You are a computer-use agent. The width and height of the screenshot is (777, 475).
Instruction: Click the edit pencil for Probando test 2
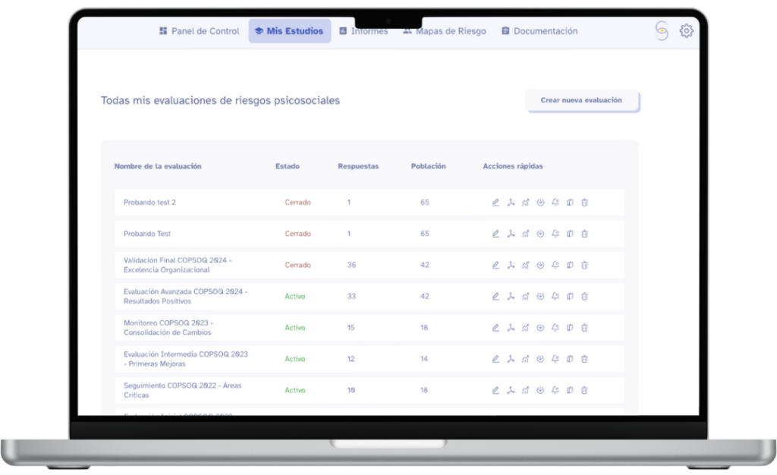(495, 203)
